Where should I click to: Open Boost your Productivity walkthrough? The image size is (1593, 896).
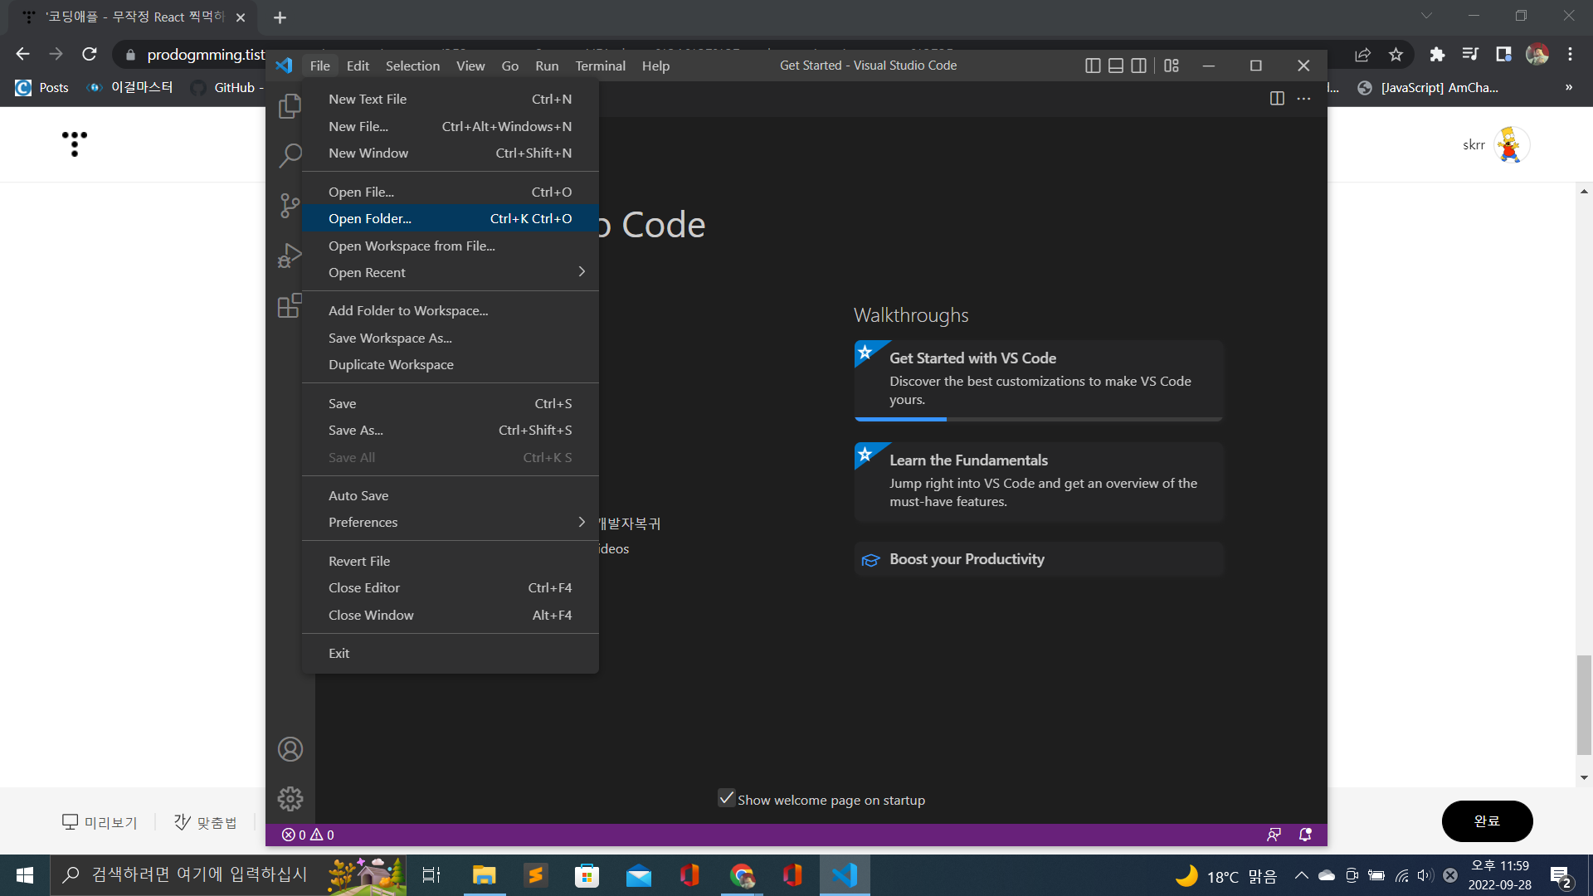pyautogui.click(x=1039, y=559)
